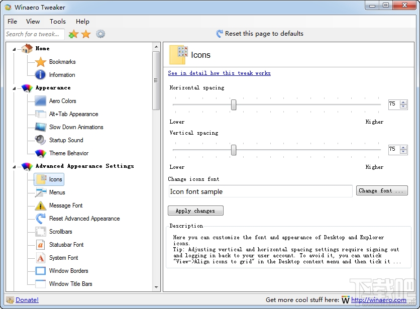Click the Scrollbars icon
The height and width of the screenshot is (309, 420).
pyautogui.click(x=41, y=232)
